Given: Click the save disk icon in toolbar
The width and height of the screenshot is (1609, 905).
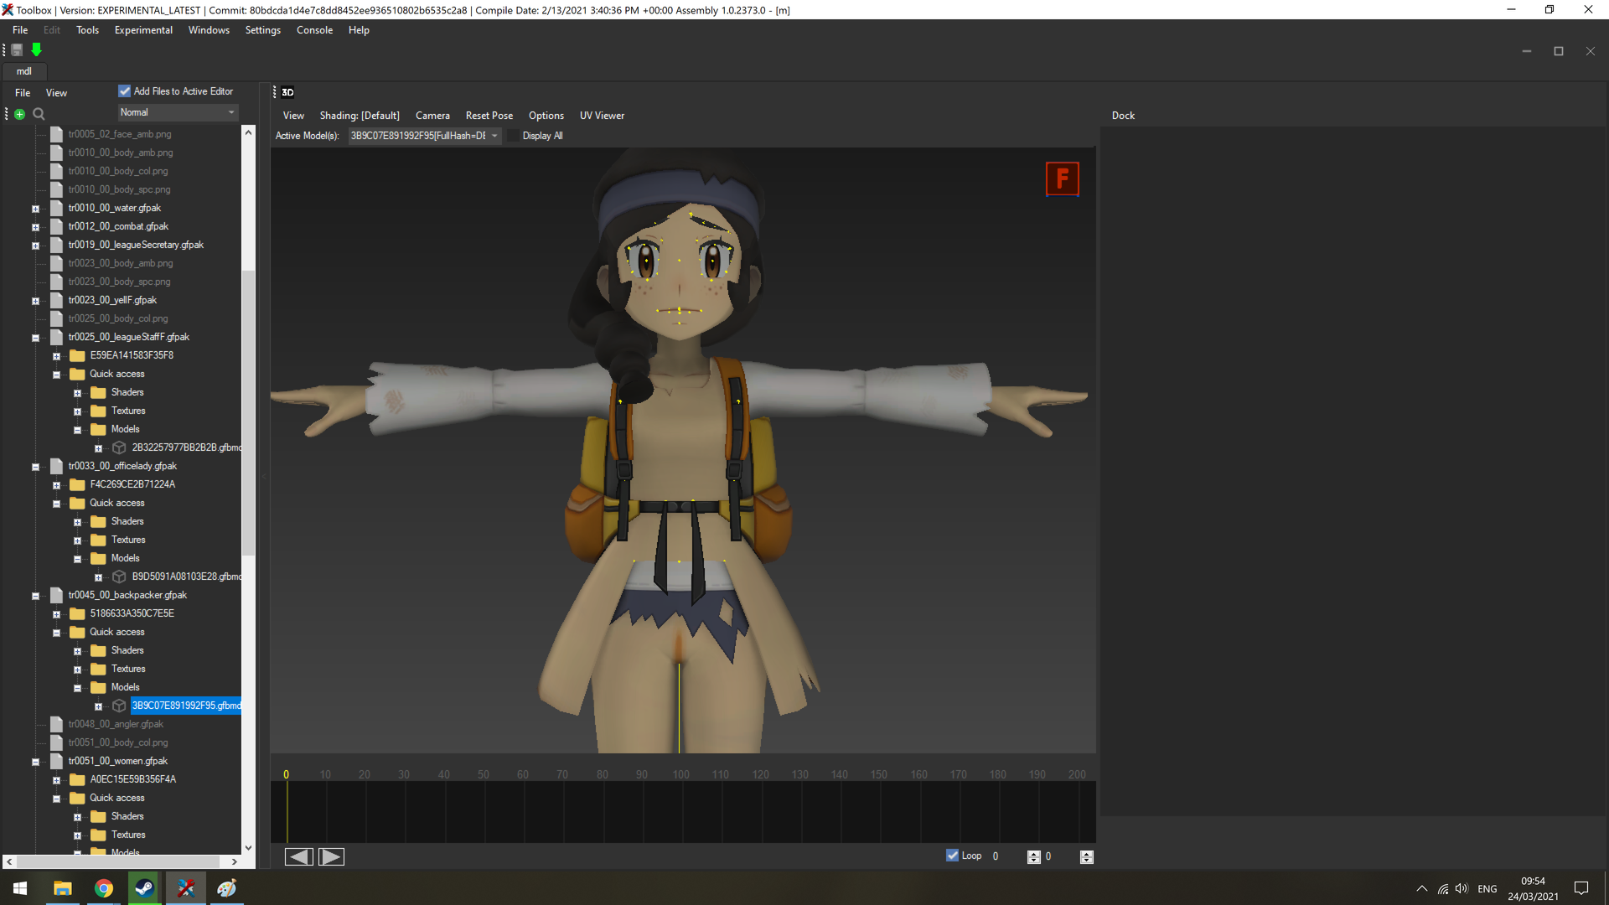Looking at the screenshot, I should tap(17, 50).
